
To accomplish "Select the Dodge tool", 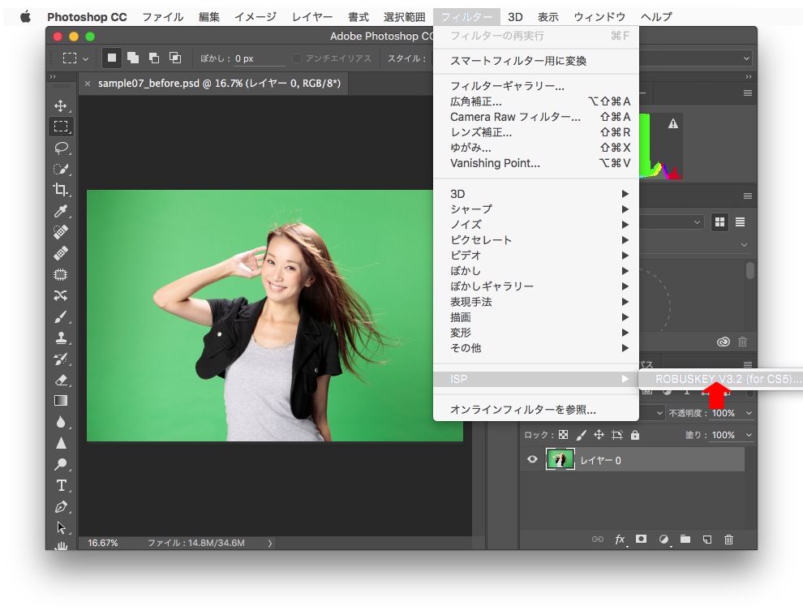I will pos(61,464).
